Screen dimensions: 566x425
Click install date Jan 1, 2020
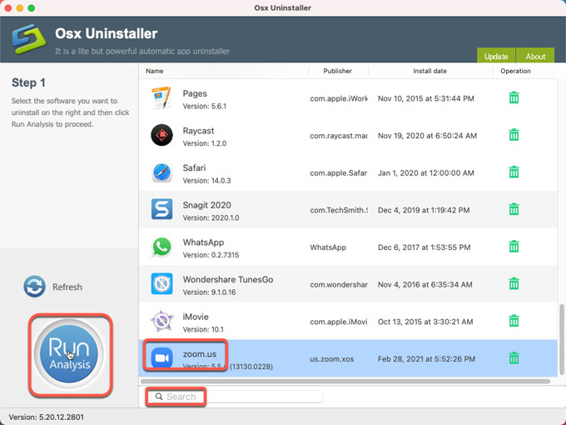(426, 172)
